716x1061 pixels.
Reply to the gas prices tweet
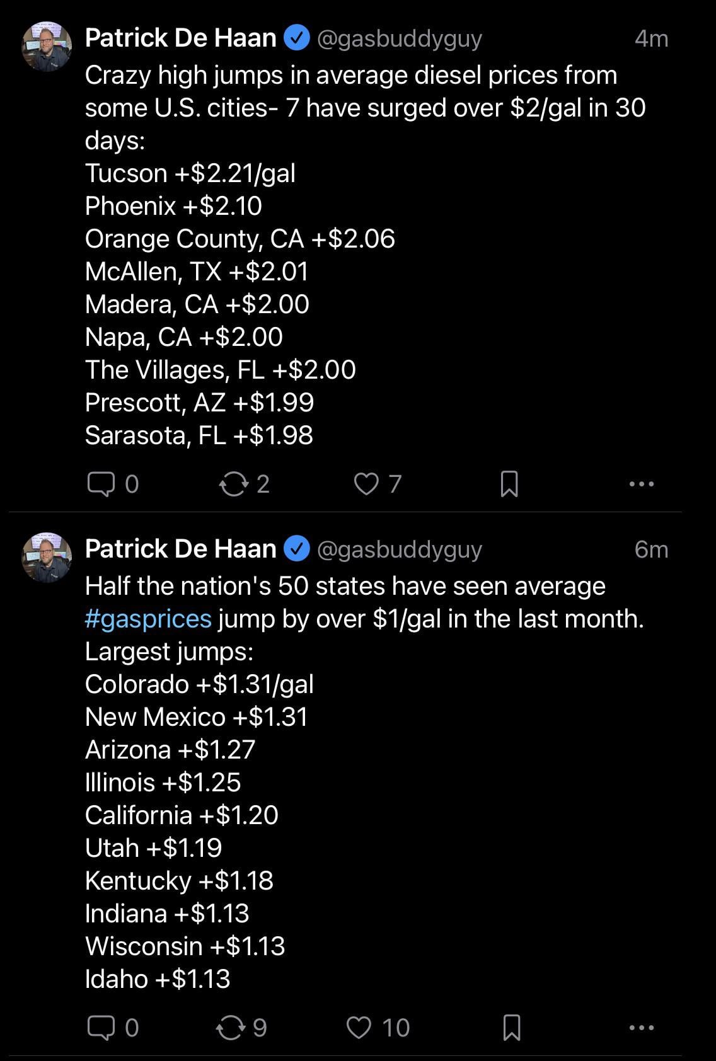click(x=101, y=1028)
